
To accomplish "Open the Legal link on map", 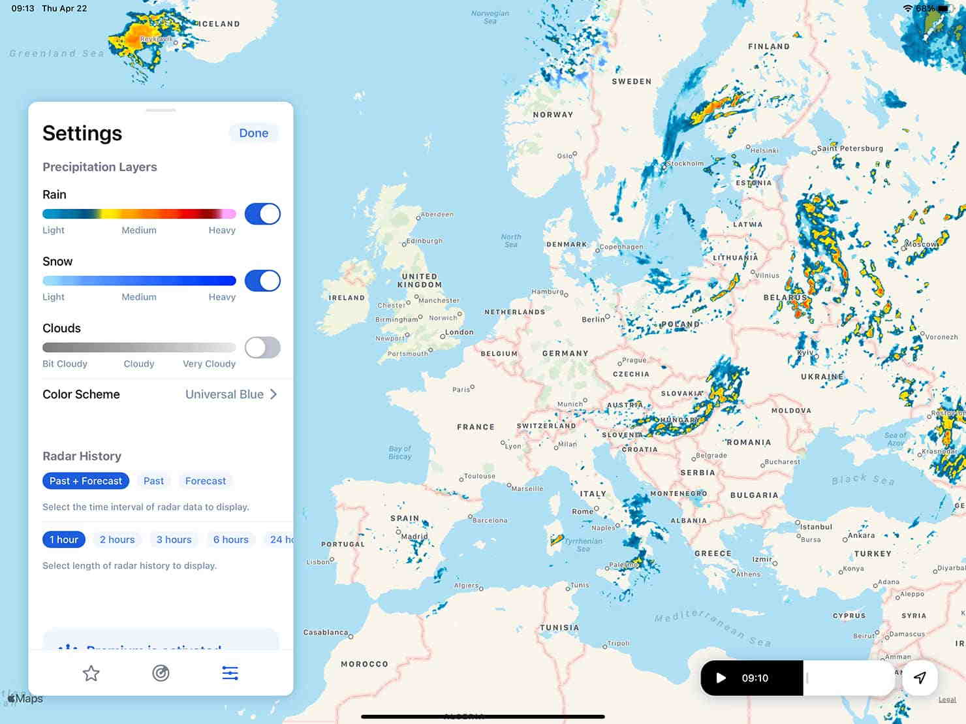I will click(x=947, y=700).
